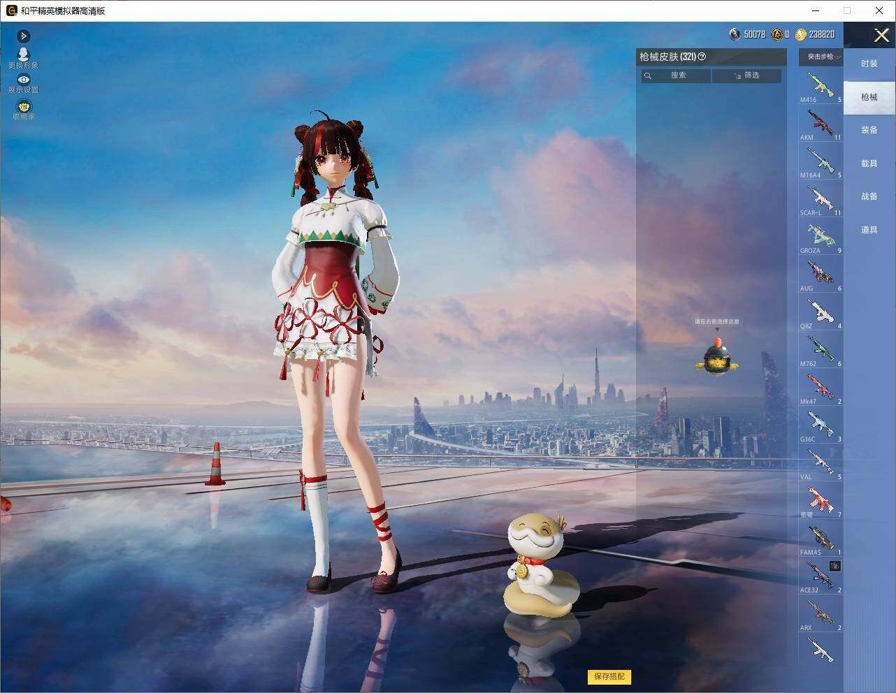Open 展示设置 display settings eye icon
Screen dimensions: 896x693
[x=23, y=80]
